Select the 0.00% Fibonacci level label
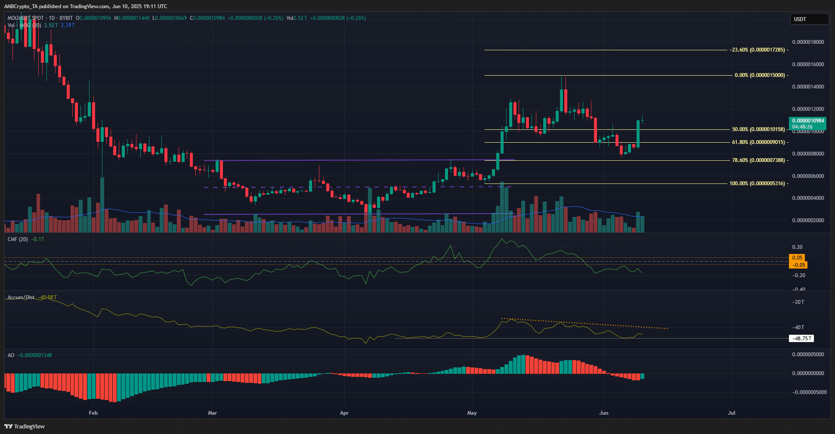 (x=760, y=75)
